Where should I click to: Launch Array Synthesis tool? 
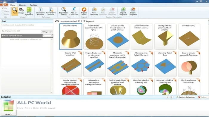pos(29,11)
